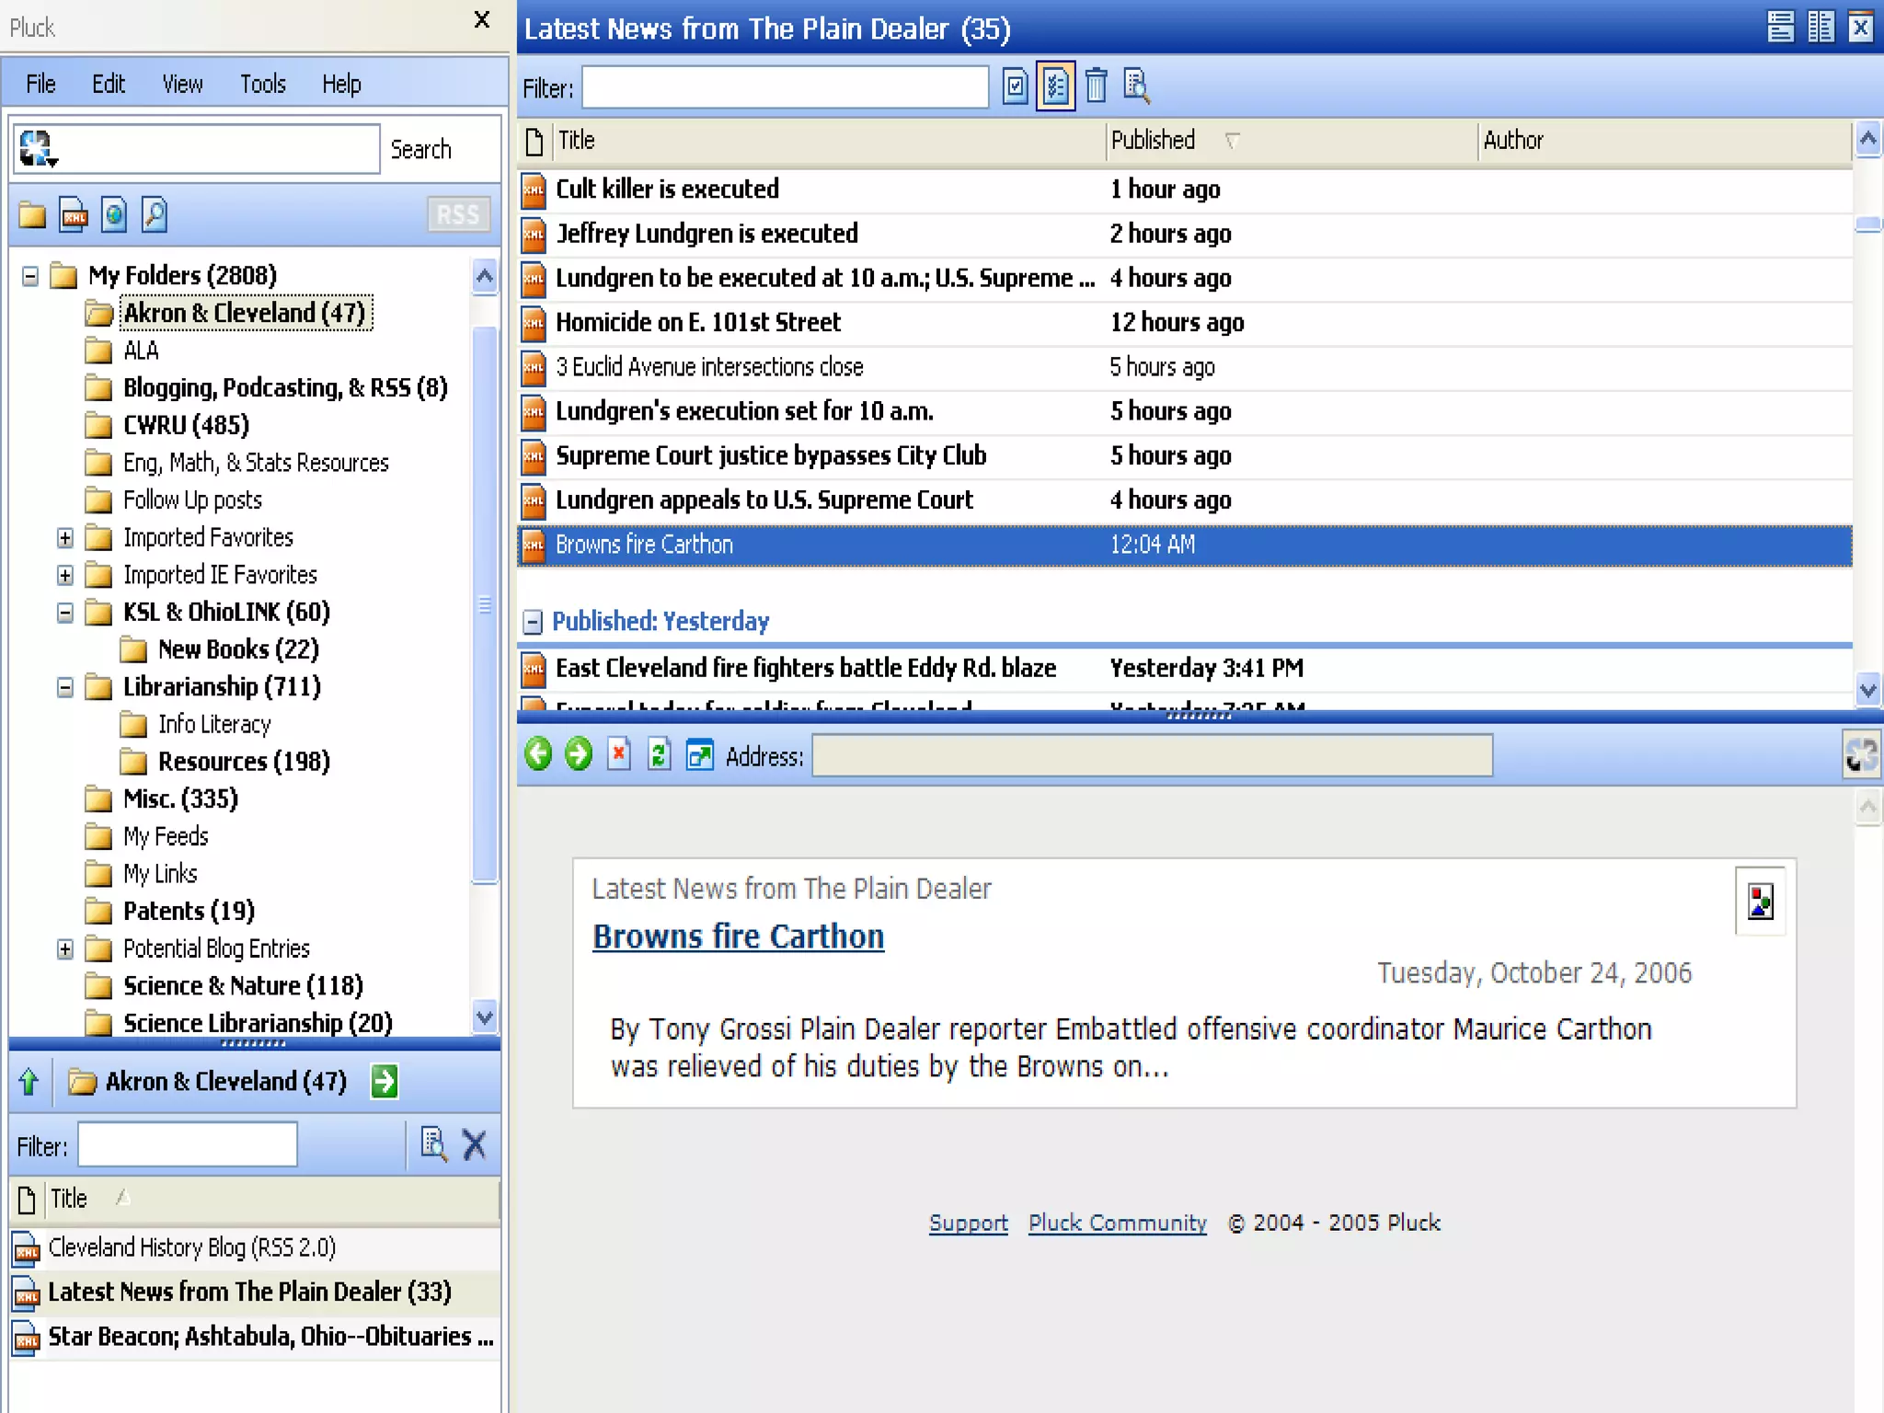
Task: Collapse the Librarianship folder tree
Action: coord(65,687)
